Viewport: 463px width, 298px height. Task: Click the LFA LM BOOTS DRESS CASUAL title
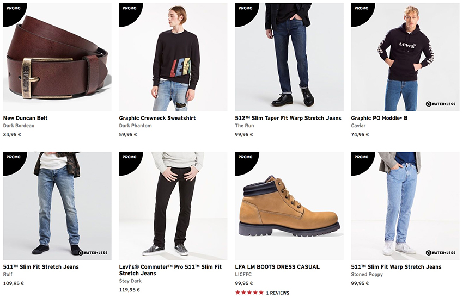277,267
